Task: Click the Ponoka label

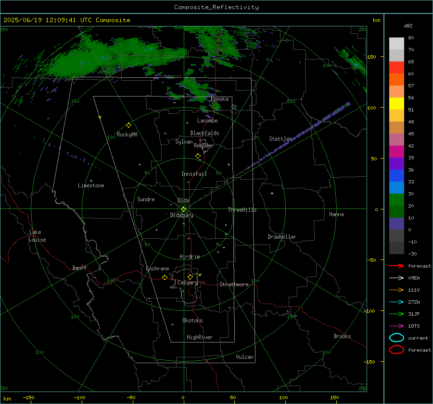Action: [219, 99]
